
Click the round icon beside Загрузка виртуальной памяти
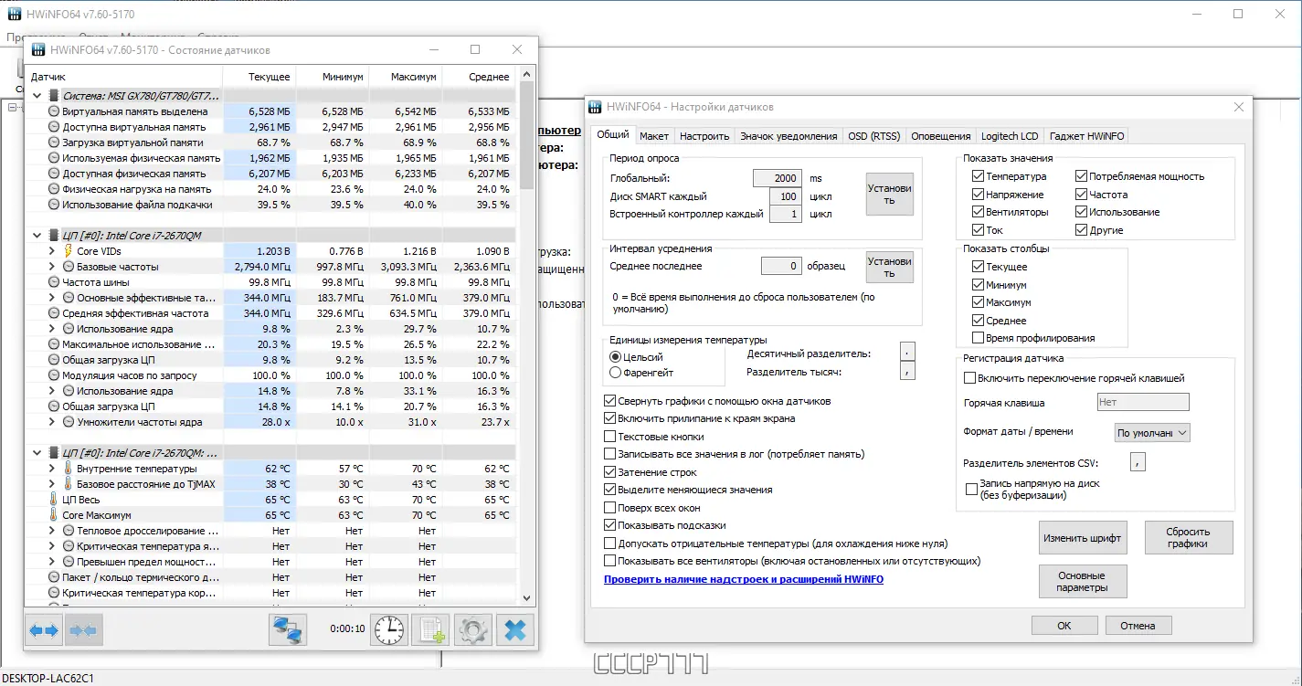coord(54,142)
